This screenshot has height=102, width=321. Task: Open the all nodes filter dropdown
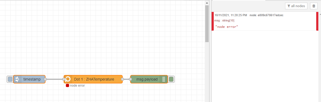296,6
